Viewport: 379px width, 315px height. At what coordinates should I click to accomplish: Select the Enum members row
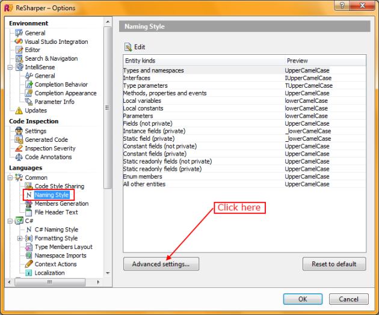coord(244,176)
